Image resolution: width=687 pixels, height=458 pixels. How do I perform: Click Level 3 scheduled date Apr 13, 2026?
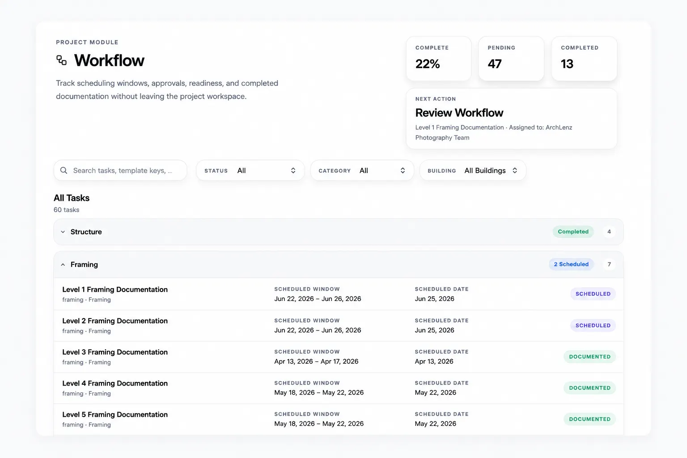click(x=434, y=361)
